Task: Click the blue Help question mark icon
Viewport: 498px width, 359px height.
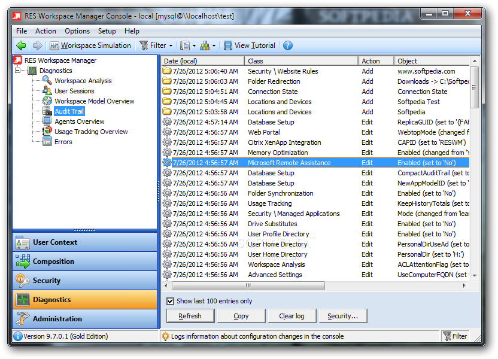Action: (x=288, y=45)
